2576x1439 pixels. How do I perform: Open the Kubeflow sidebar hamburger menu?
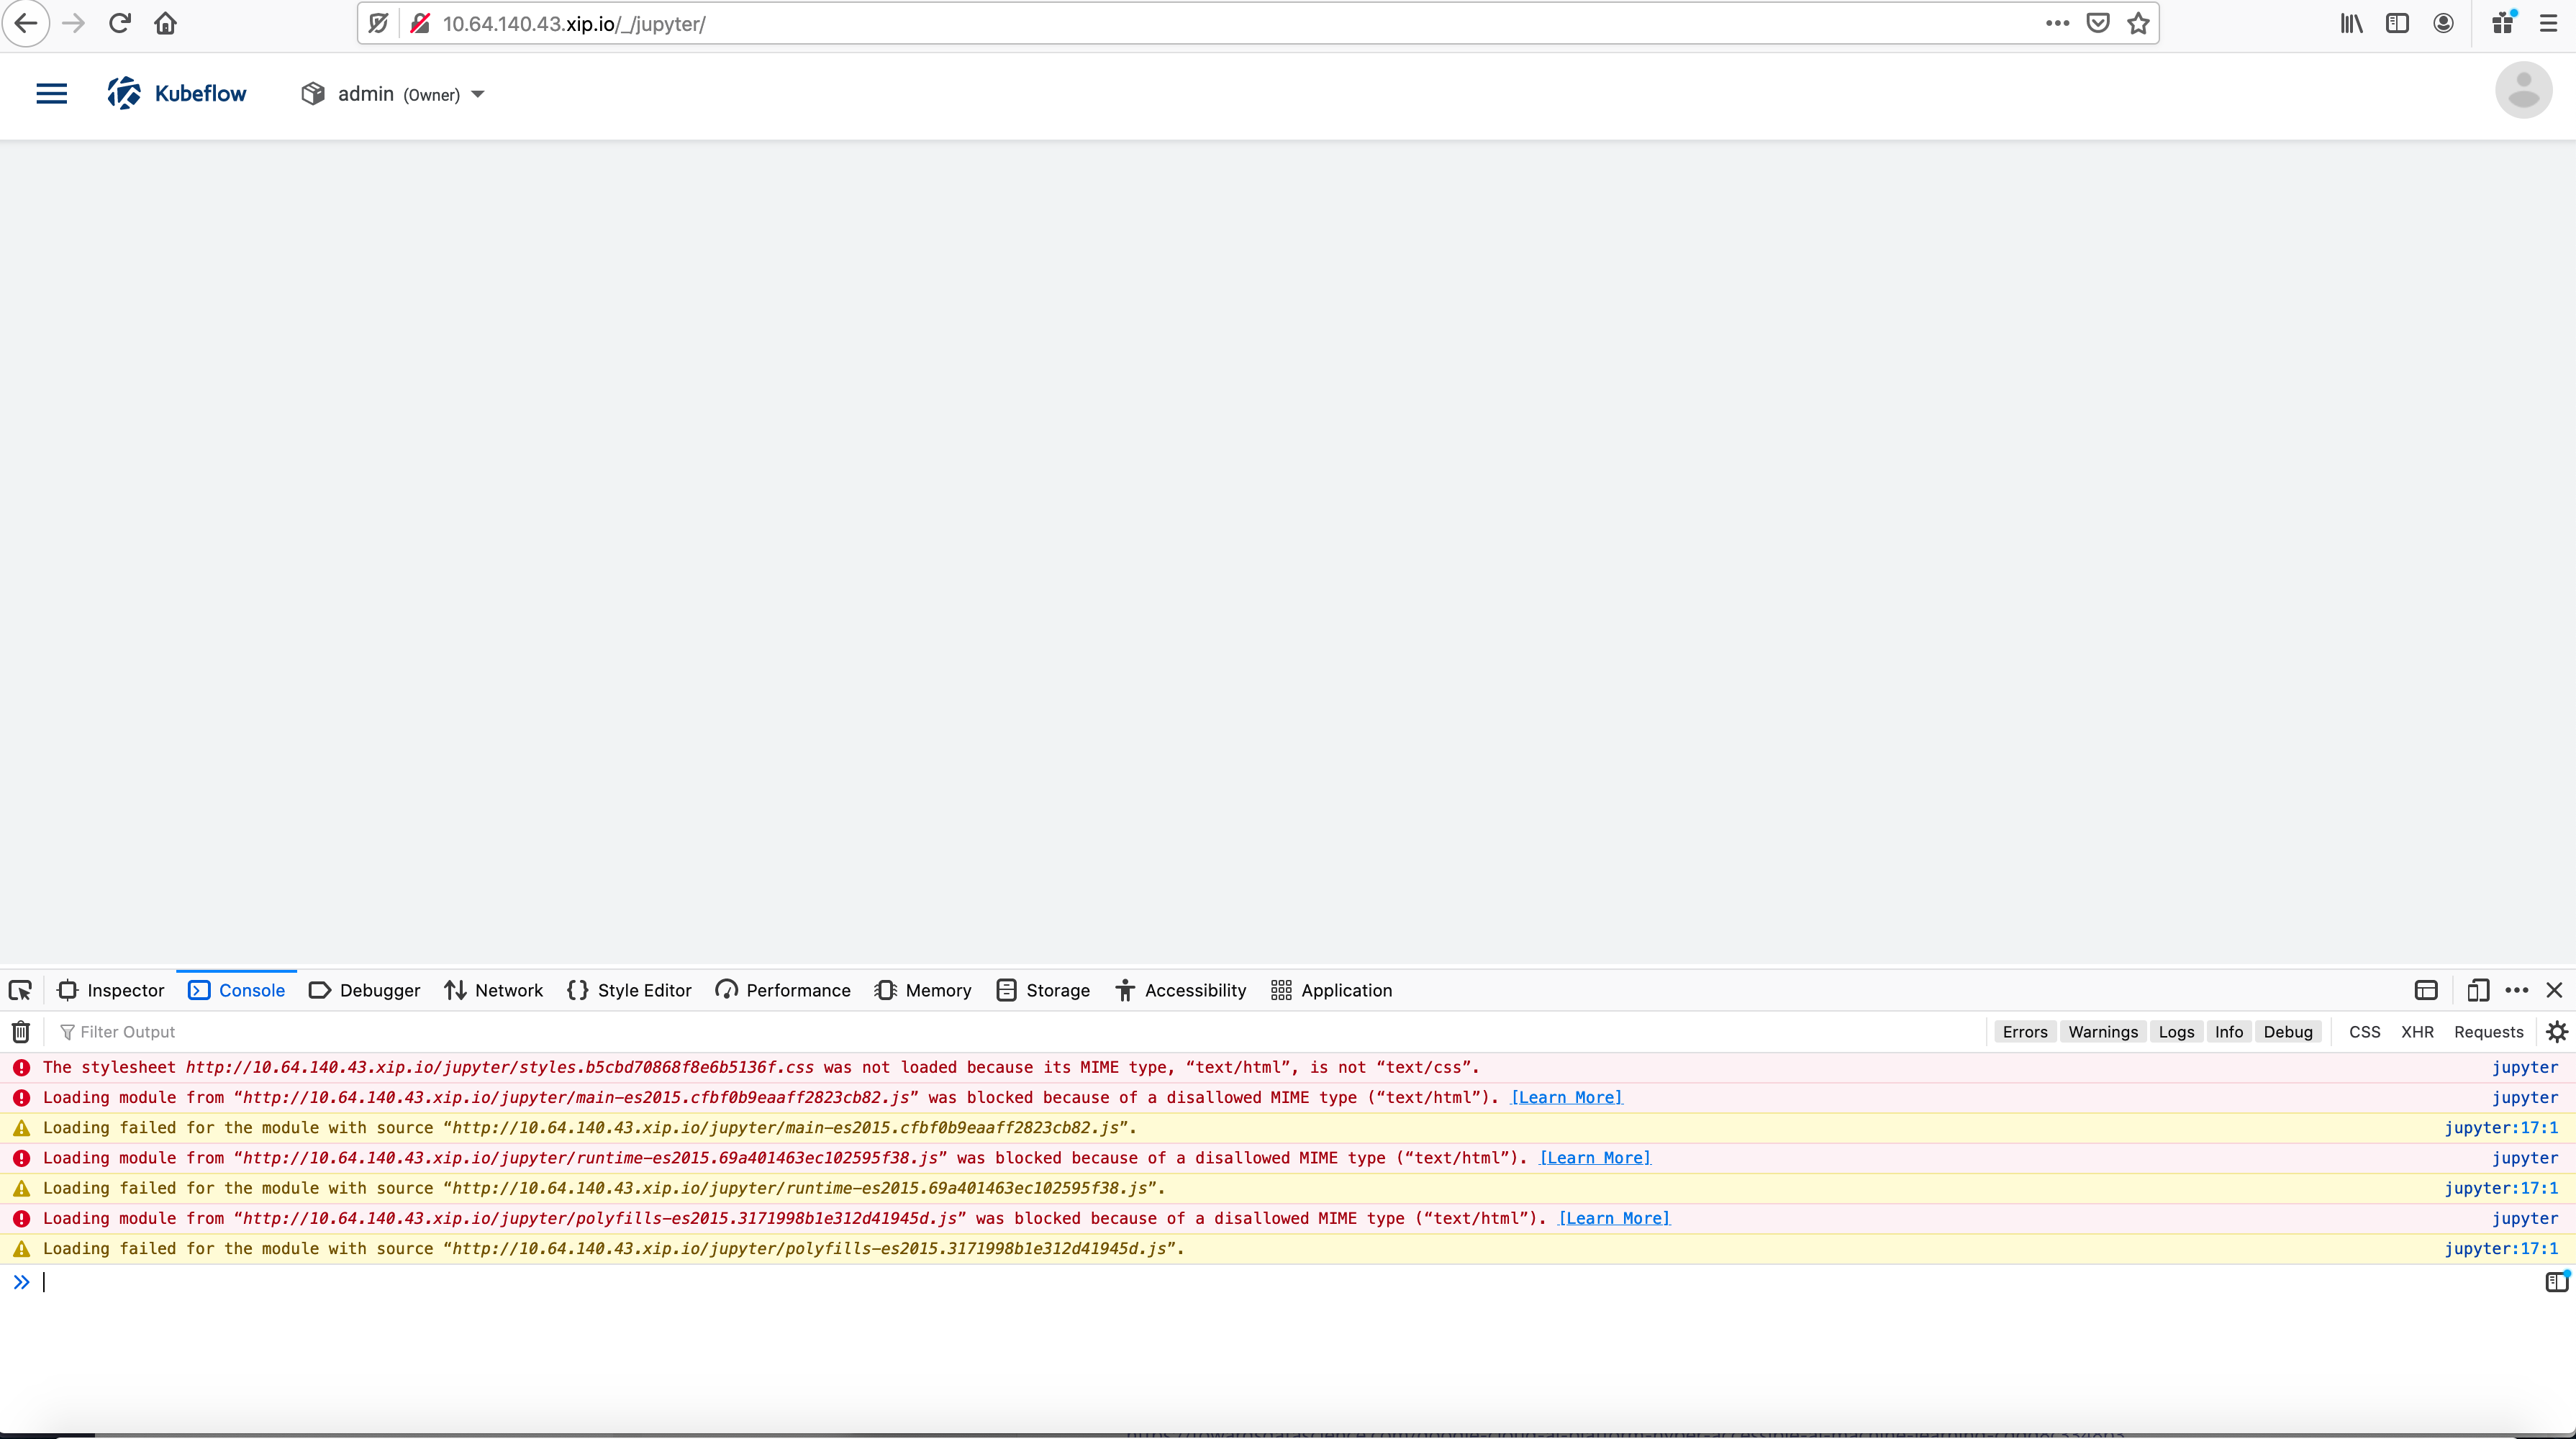click(51, 93)
